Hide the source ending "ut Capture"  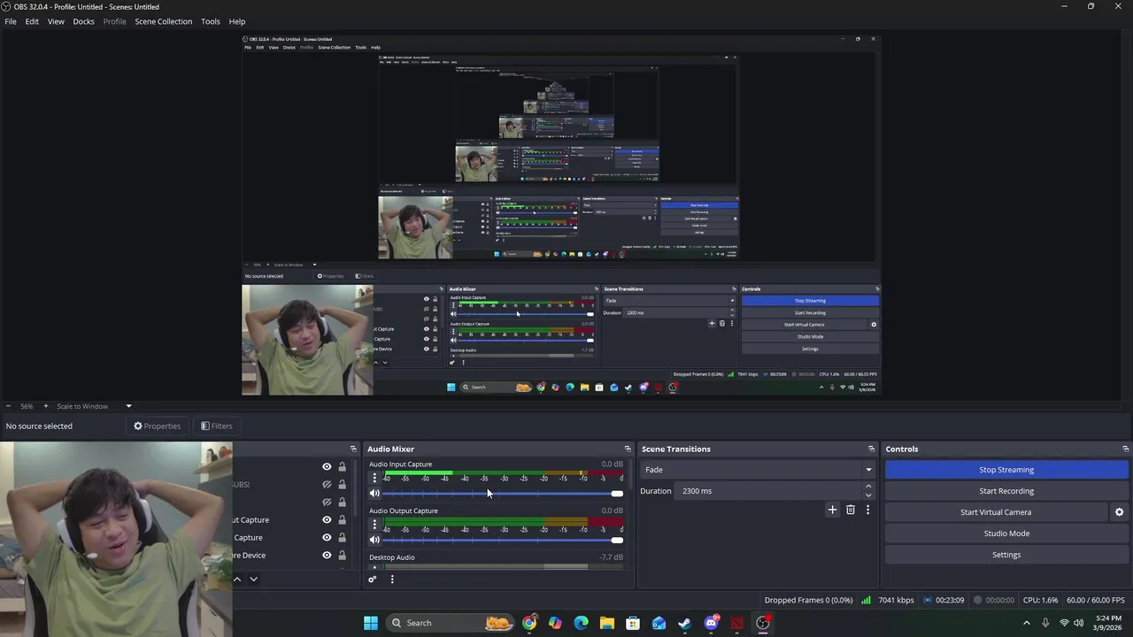point(327,520)
